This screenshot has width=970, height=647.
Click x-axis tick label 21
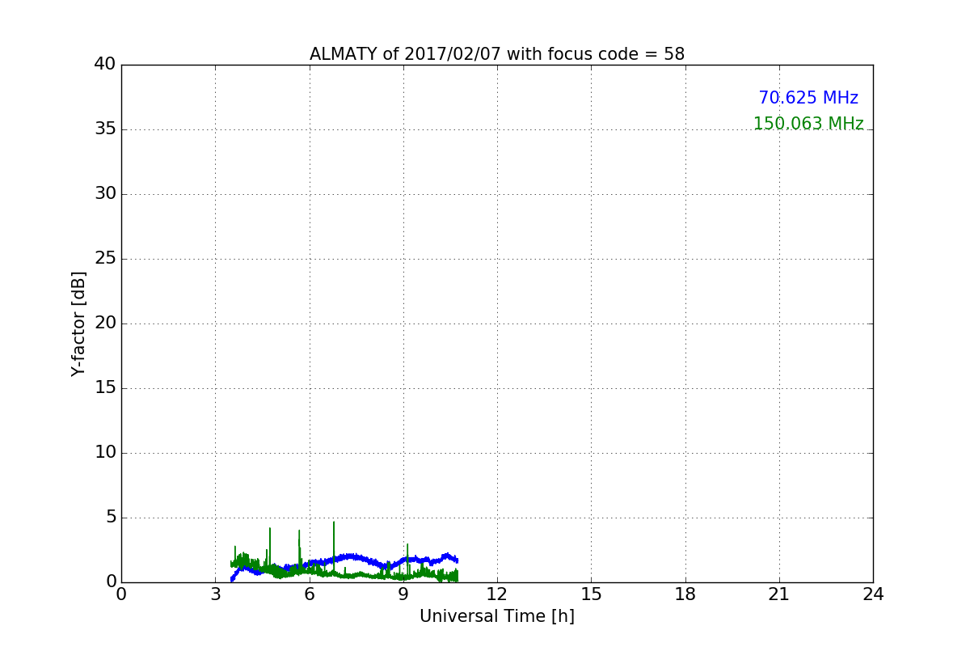pyautogui.click(x=779, y=594)
